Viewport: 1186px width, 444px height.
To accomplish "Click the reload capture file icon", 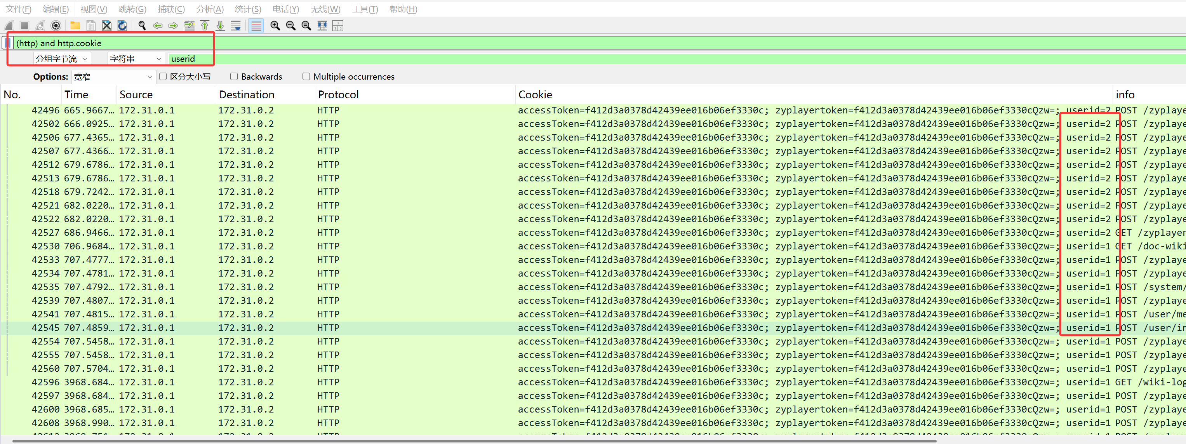I will coord(122,26).
